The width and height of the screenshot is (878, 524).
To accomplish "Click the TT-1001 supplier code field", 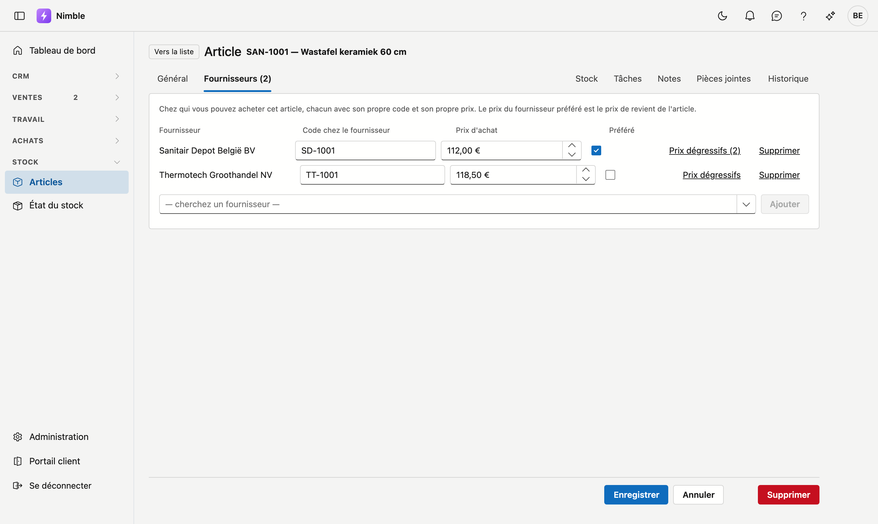I will coord(372,175).
